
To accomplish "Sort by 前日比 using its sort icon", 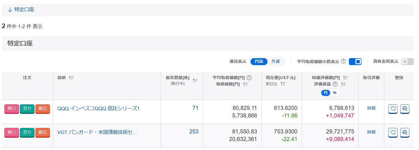I will point(283,84).
